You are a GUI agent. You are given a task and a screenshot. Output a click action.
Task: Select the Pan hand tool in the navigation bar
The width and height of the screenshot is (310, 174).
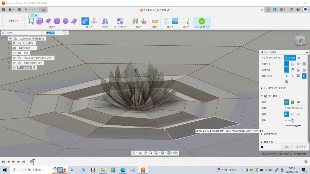pos(145,153)
